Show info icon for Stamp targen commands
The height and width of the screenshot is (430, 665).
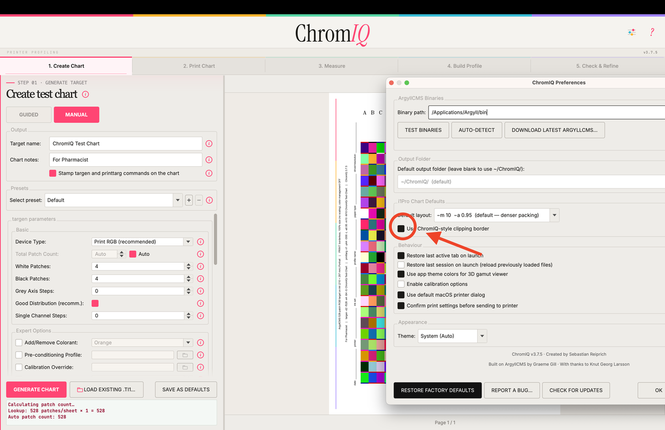[209, 173]
